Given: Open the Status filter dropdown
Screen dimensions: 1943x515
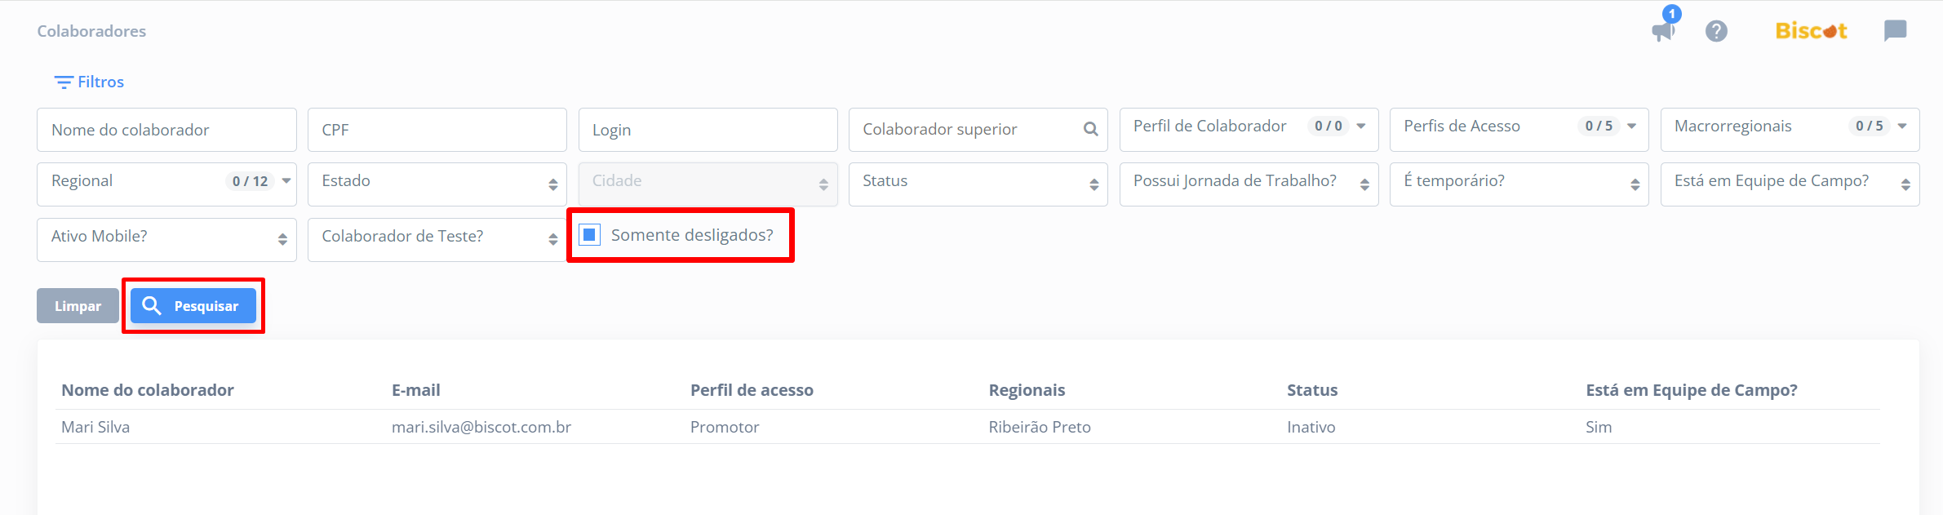Looking at the screenshot, I should pos(978,182).
